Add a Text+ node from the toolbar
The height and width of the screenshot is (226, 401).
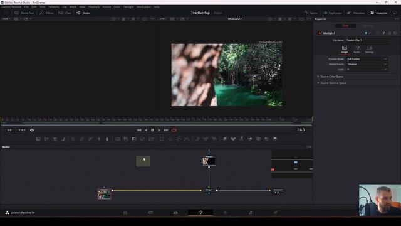[x=55, y=139]
